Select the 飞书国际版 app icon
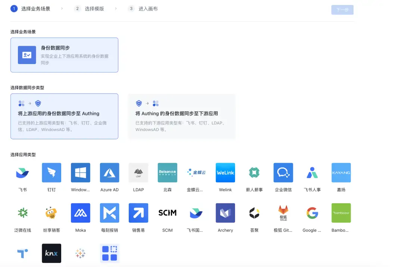This screenshot has height=267, width=403. click(x=196, y=213)
